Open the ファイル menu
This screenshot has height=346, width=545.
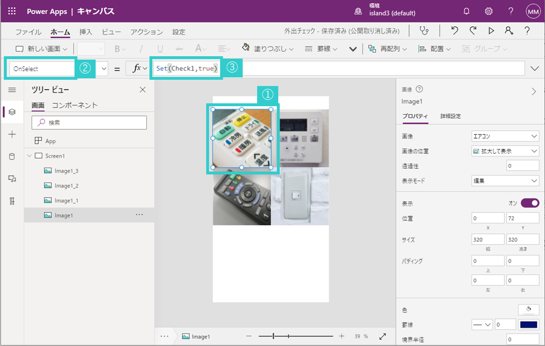coord(28,32)
